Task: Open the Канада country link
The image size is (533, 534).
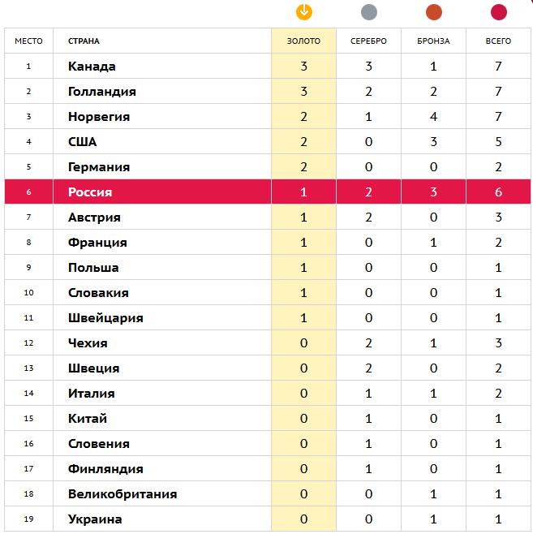Action: [92, 67]
